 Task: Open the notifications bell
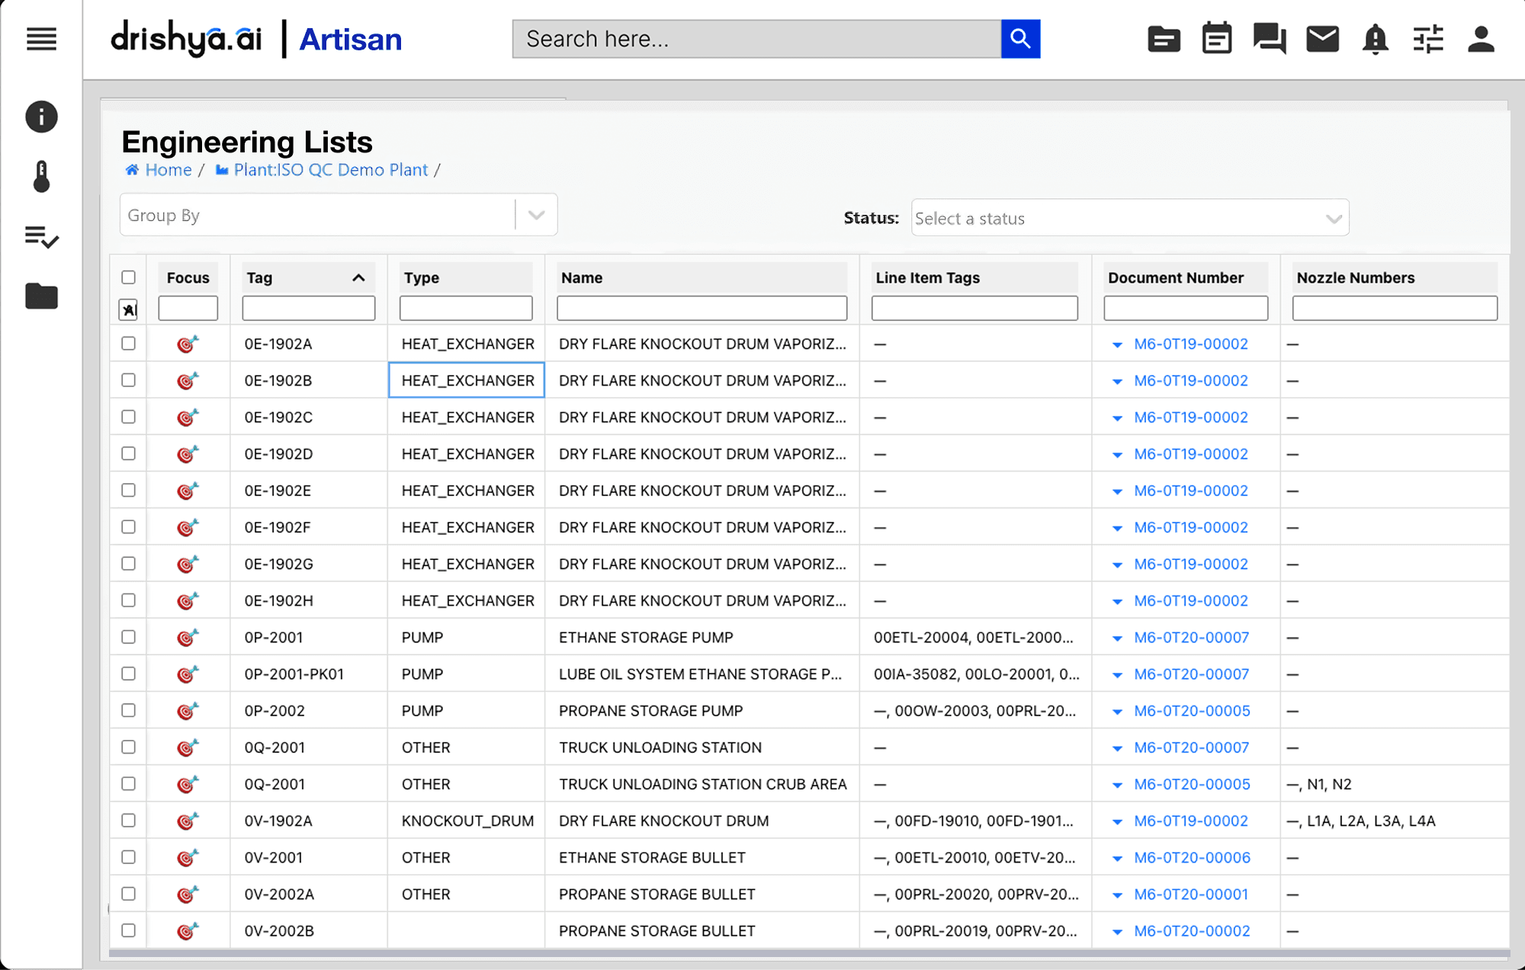pyautogui.click(x=1375, y=39)
